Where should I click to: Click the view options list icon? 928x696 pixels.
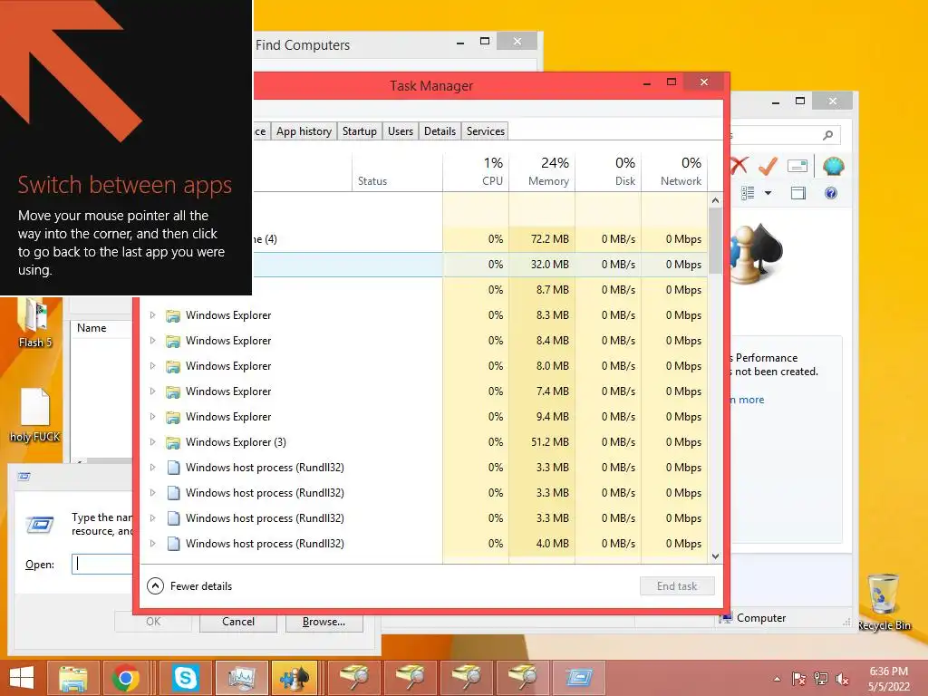point(748,193)
